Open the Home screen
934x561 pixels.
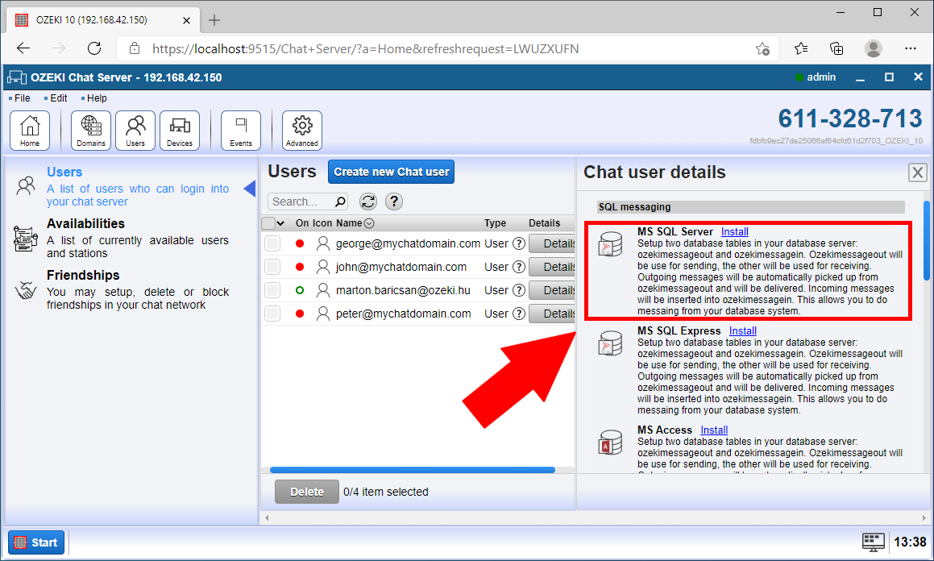point(29,129)
